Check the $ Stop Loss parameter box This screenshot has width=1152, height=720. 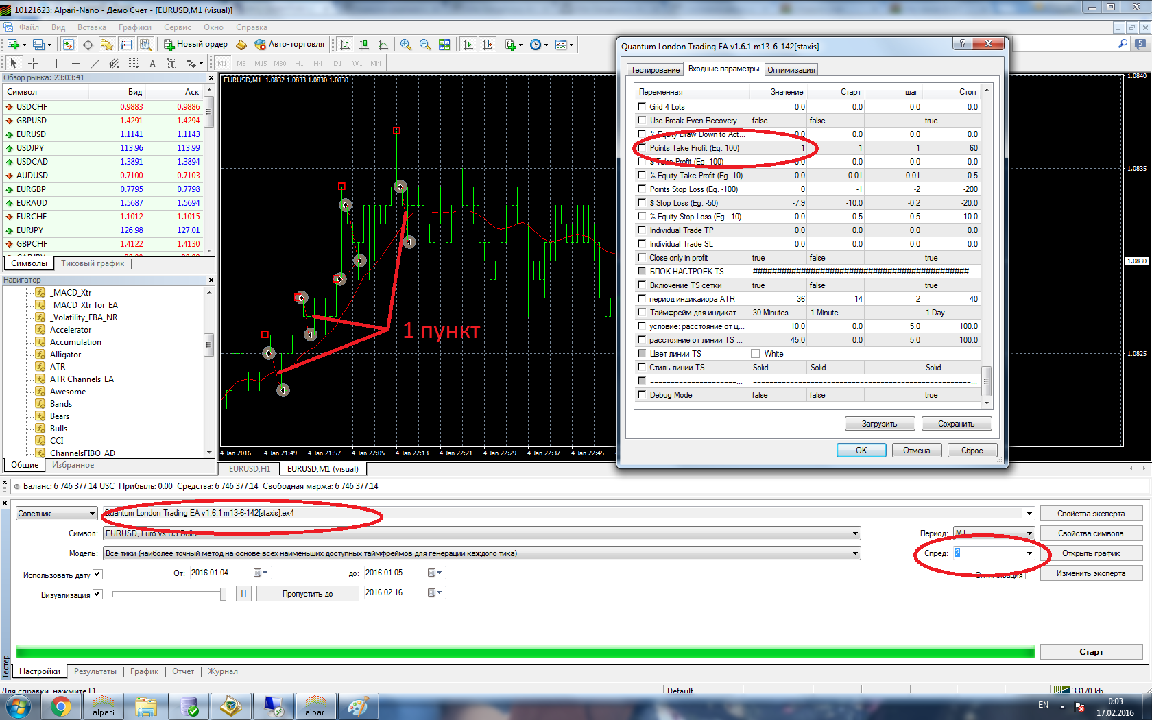click(x=643, y=202)
